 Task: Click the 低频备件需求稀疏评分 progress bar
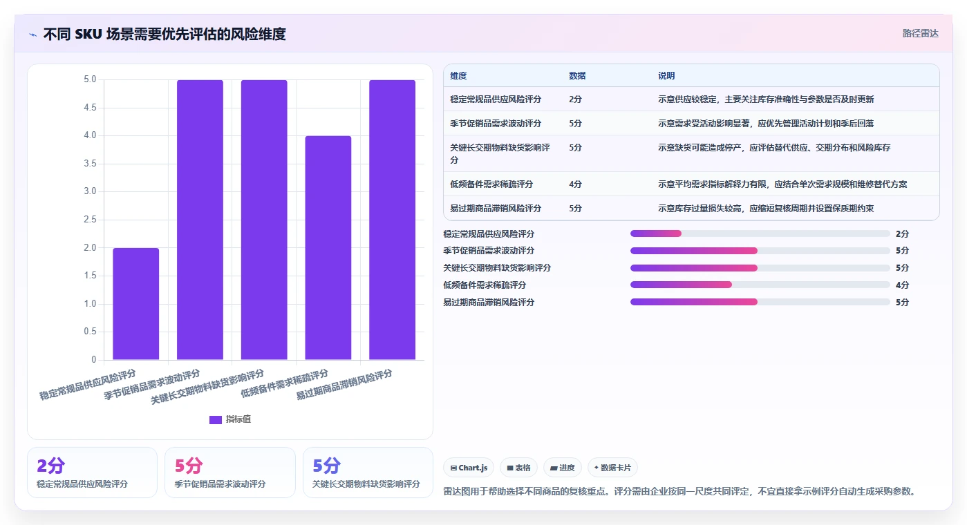(x=760, y=285)
